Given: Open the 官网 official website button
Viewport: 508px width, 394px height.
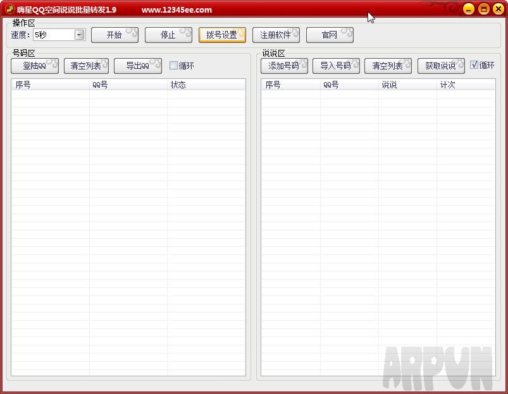Looking at the screenshot, I should (x=330, y=35).
